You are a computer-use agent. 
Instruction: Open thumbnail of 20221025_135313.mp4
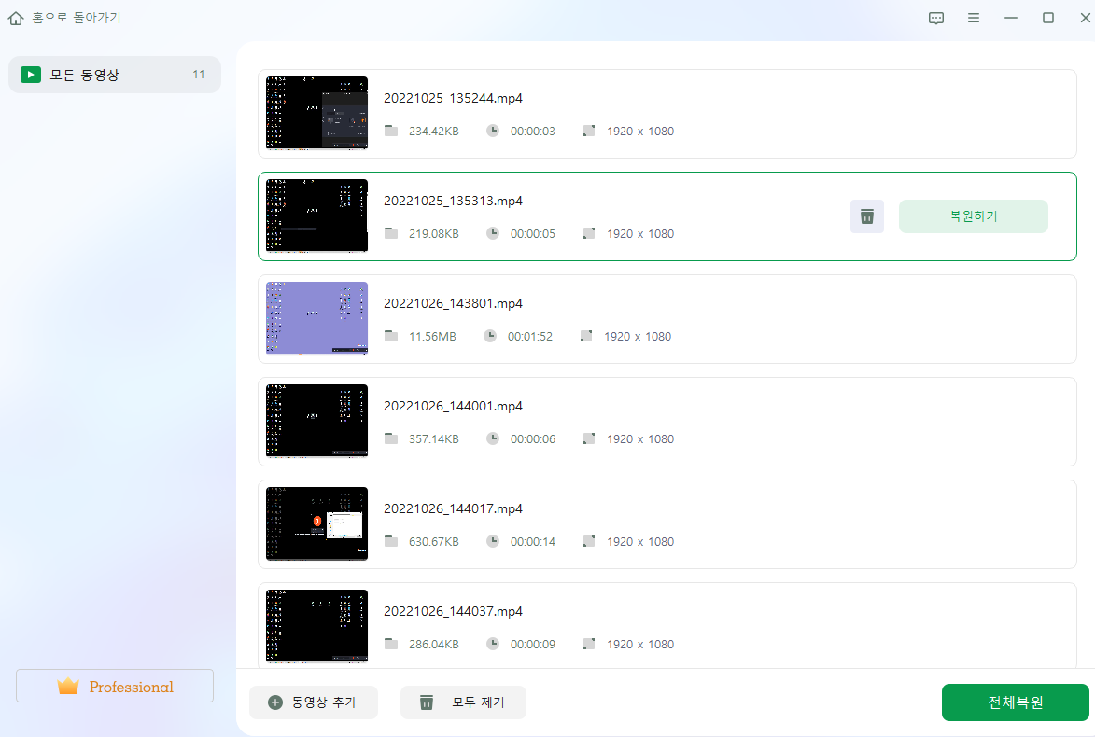(x=317, y=216)
